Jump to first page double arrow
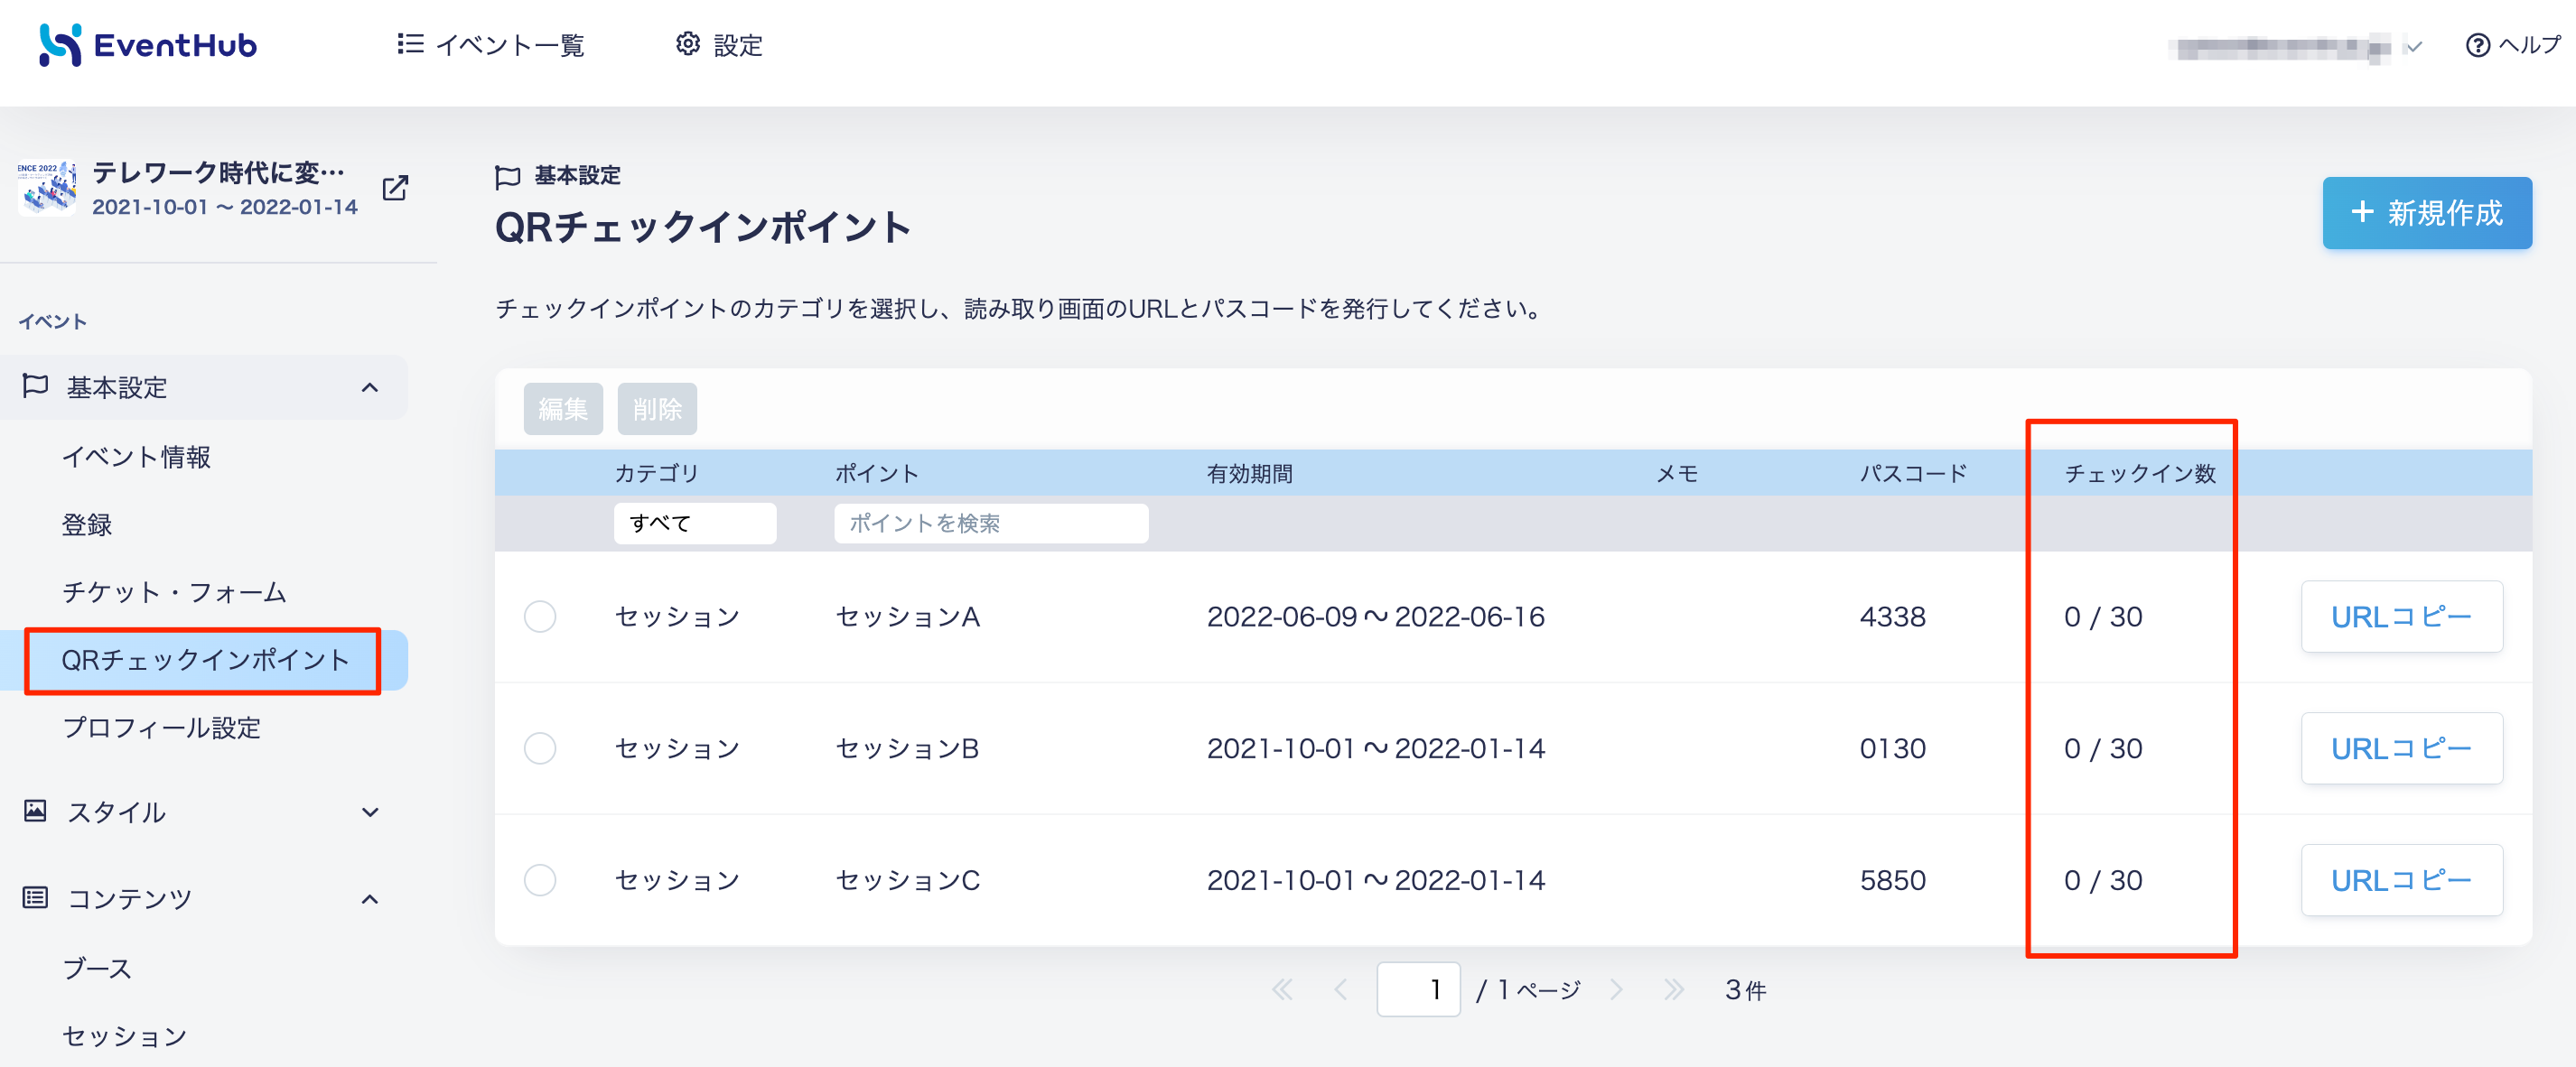Screen dimensions: 2576x1067 point(1282,989)
